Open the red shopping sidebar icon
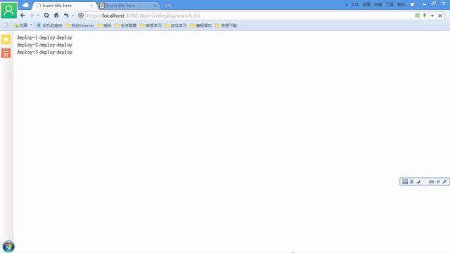 [6, 53]
